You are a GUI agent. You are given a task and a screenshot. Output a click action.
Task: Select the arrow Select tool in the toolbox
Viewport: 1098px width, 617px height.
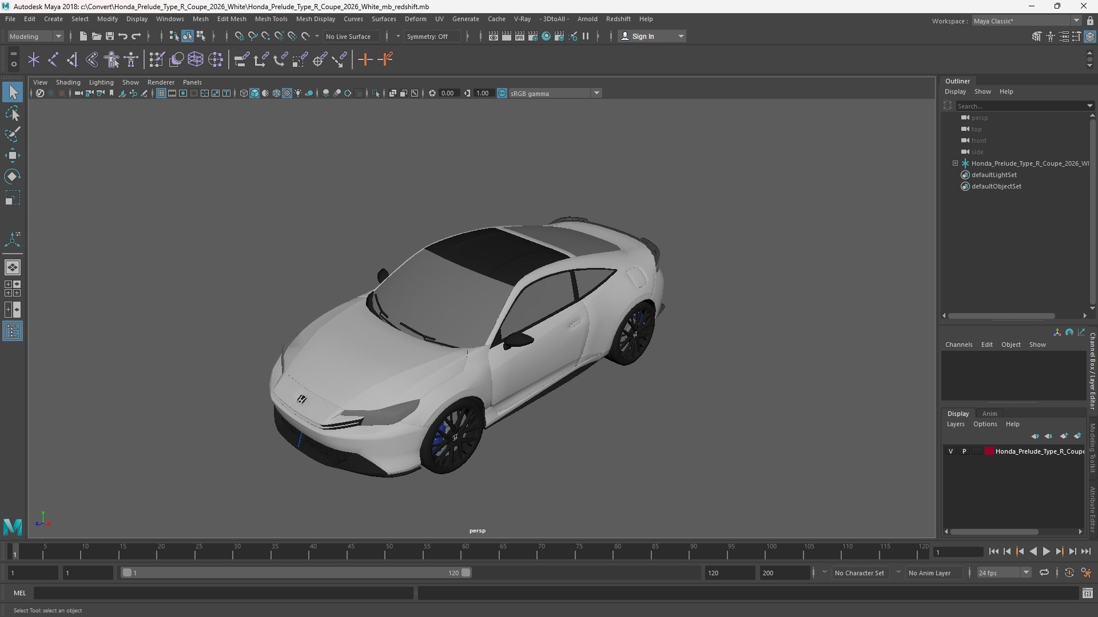point(13,92)
